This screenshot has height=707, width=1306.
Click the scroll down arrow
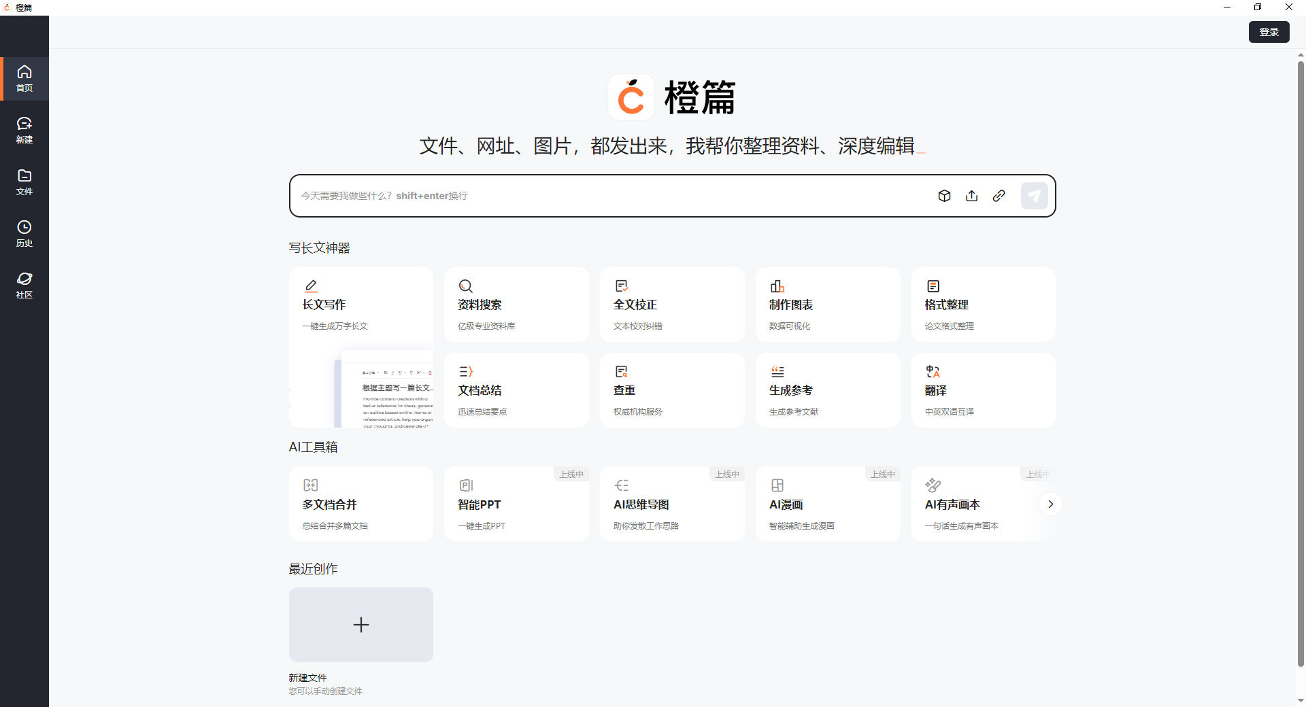(1301, 700)
